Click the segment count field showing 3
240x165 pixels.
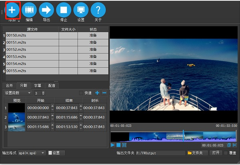tap(38, 93)
